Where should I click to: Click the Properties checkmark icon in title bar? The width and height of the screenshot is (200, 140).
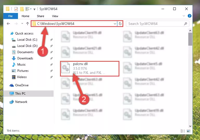[16, 9]
